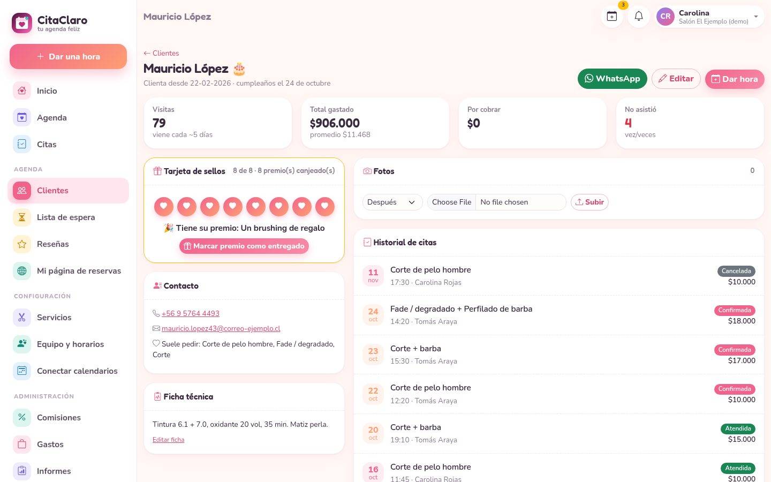Image resolution: width=771 pixels, height=482 pixels.
Task: Expand the Carolina account menu arrow
Action: (x=756, y=17)
